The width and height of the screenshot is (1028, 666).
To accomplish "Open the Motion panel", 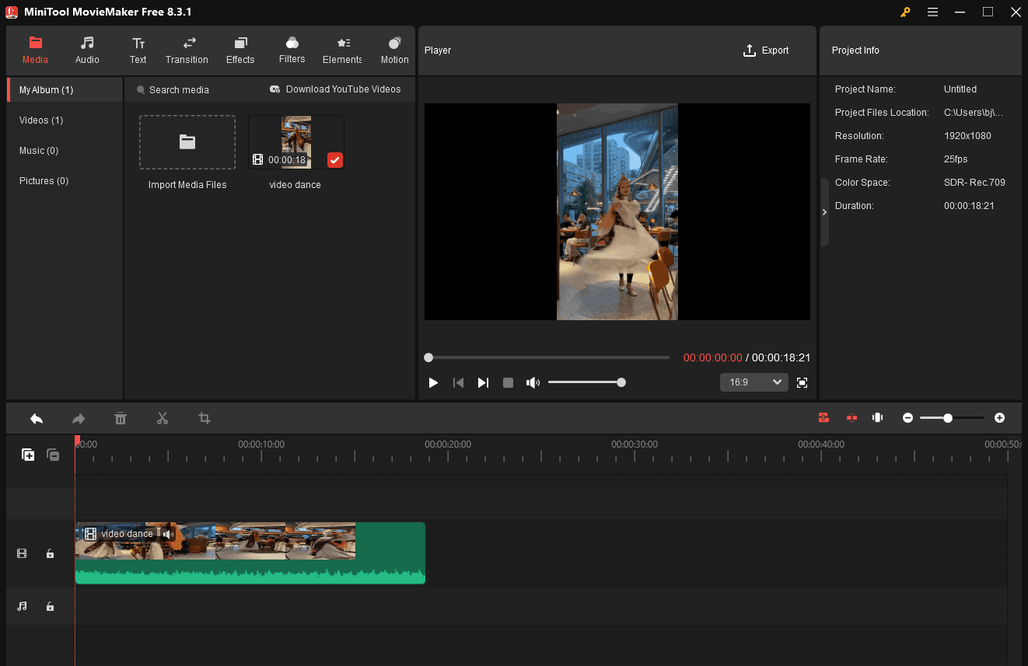I will pos(394,50).
